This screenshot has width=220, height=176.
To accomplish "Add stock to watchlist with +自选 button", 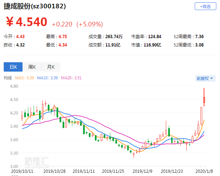I will click(x=206, y=6).
